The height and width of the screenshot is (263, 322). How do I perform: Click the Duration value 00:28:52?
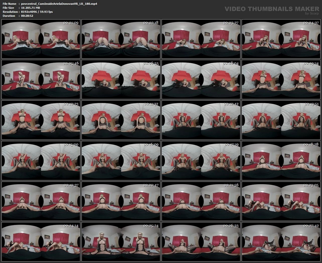tap(27, 16)
